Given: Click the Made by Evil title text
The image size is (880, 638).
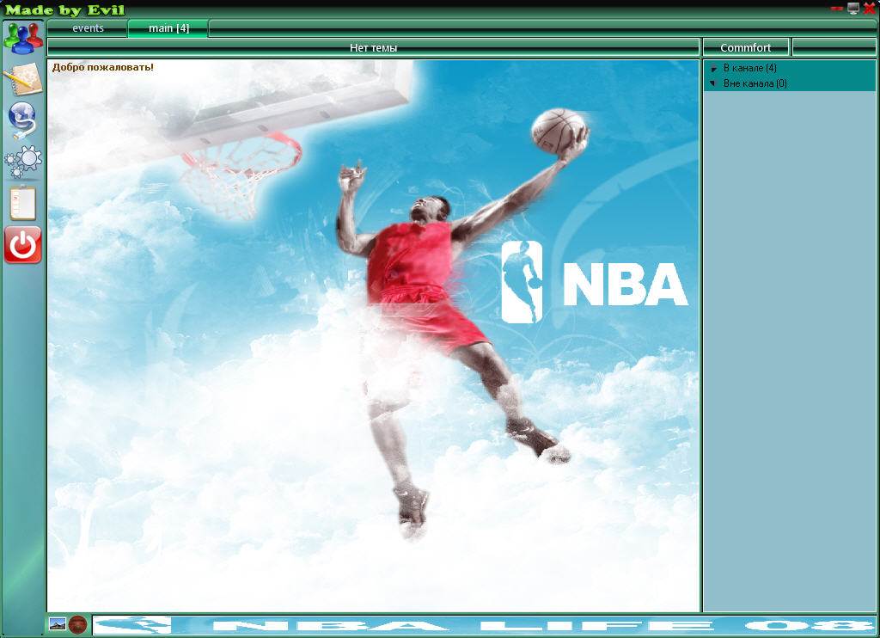Looking at the screenshot, I should [x=64, y=9].
